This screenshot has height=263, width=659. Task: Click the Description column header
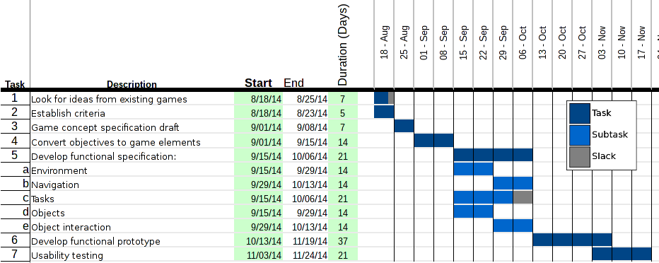[132, 84]
